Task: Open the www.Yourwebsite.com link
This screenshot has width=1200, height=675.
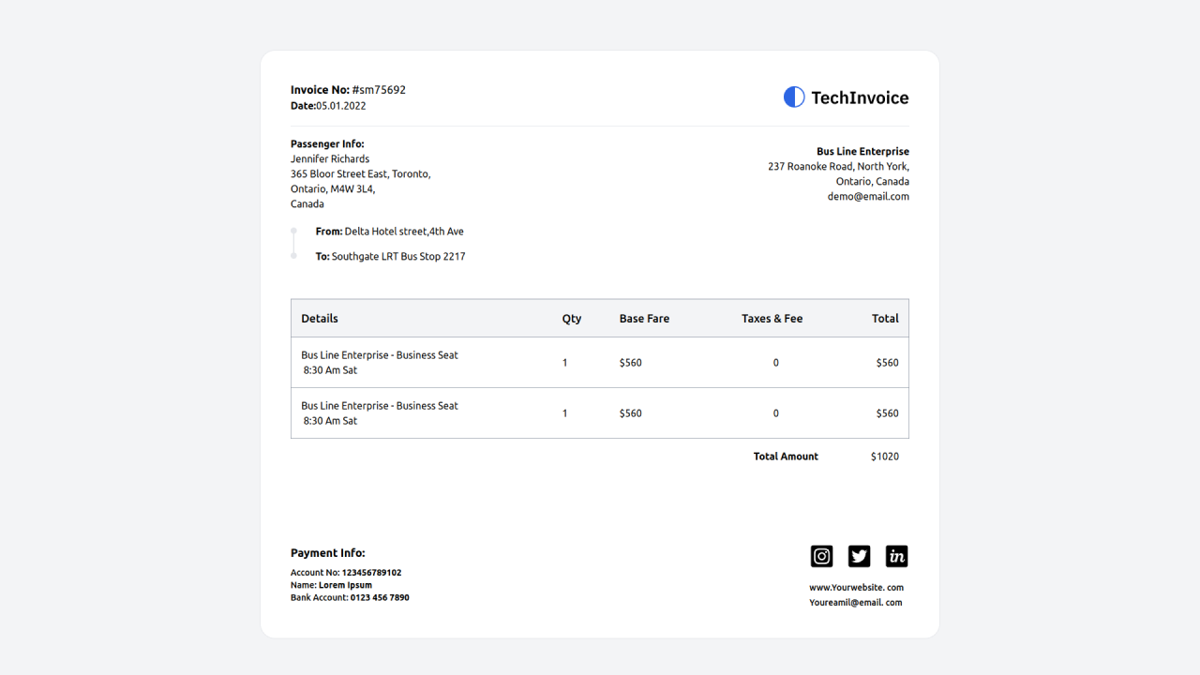Action: pos(856,588)
